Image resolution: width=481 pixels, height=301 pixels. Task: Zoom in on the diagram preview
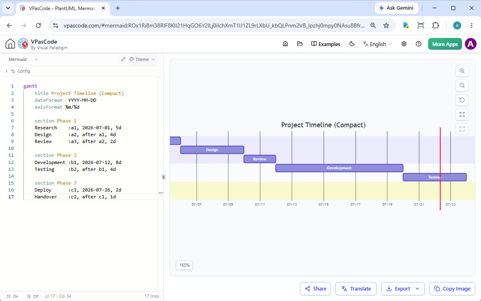coord(462,71)
